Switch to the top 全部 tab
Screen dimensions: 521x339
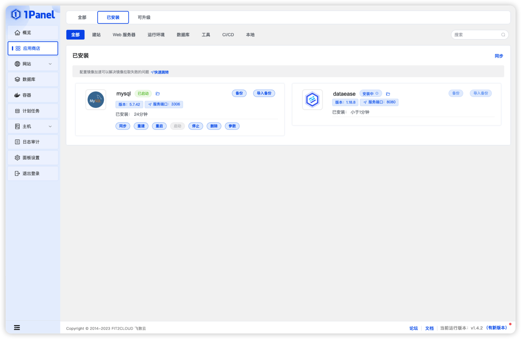[82, 17]
